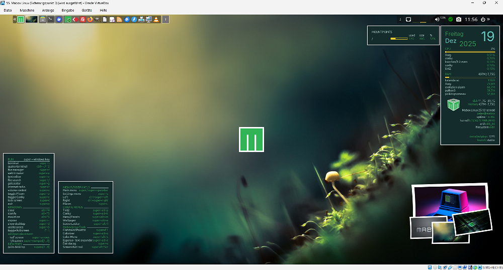
Task: Open the file manager launcher icon
Action: coord(43,20)
